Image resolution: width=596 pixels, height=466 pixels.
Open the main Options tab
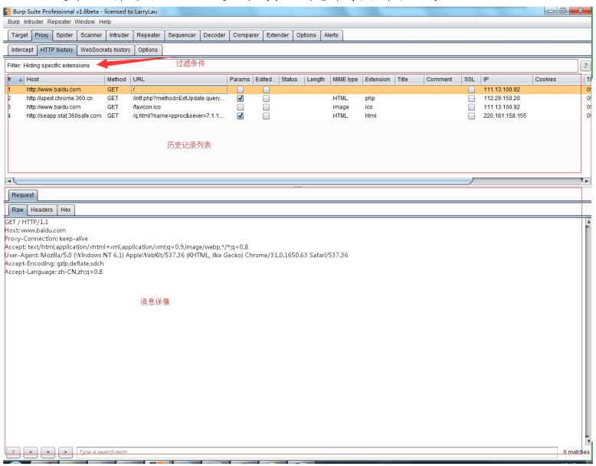coord(306,35)
